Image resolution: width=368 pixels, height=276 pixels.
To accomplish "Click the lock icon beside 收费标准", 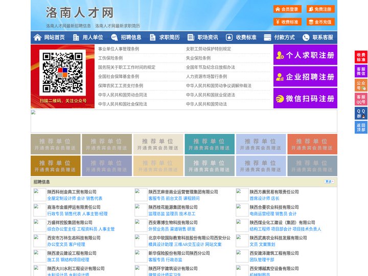I will point(229,37).
